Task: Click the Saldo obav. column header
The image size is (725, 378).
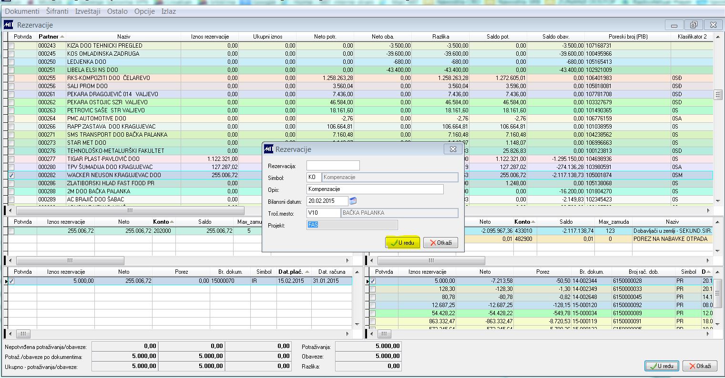Action: pos(556,37)
